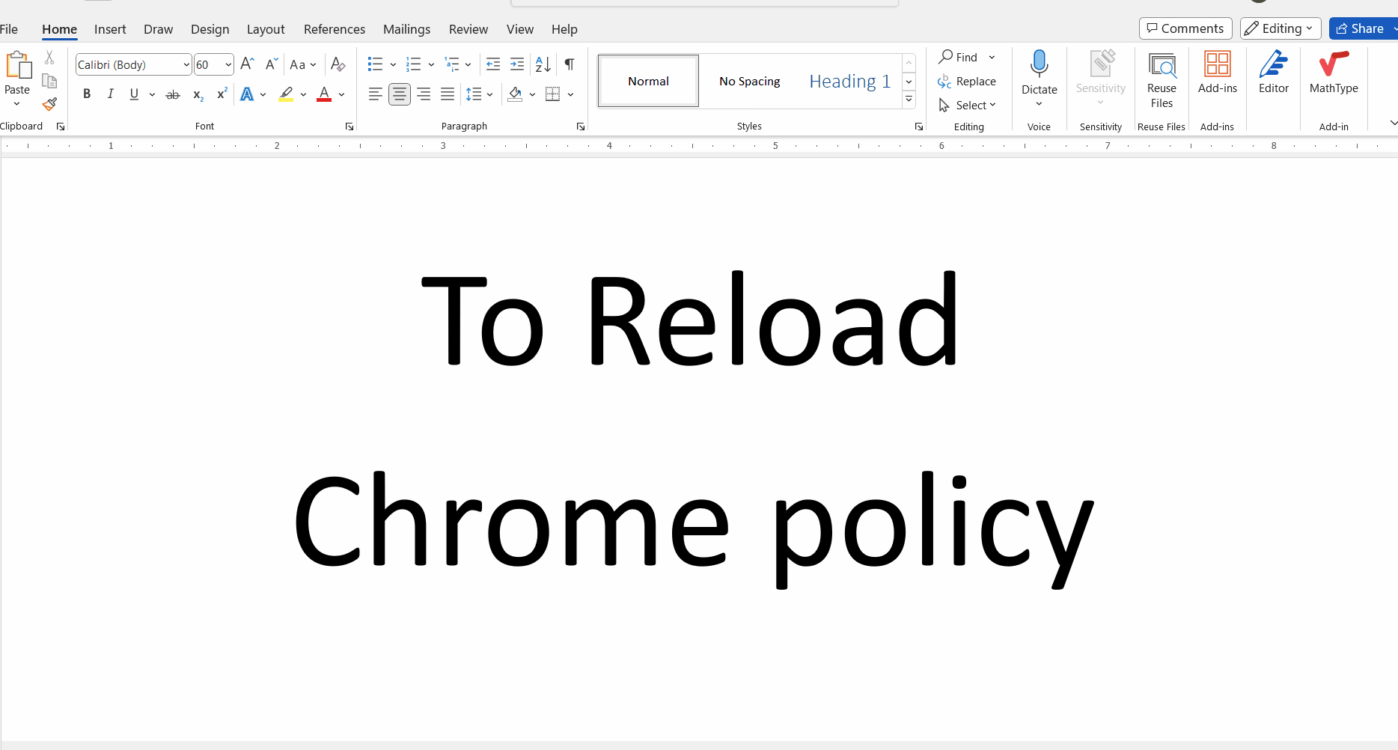Apply the No Spacing style
The image size is (1398, 750).
click(x=749, y=81)
